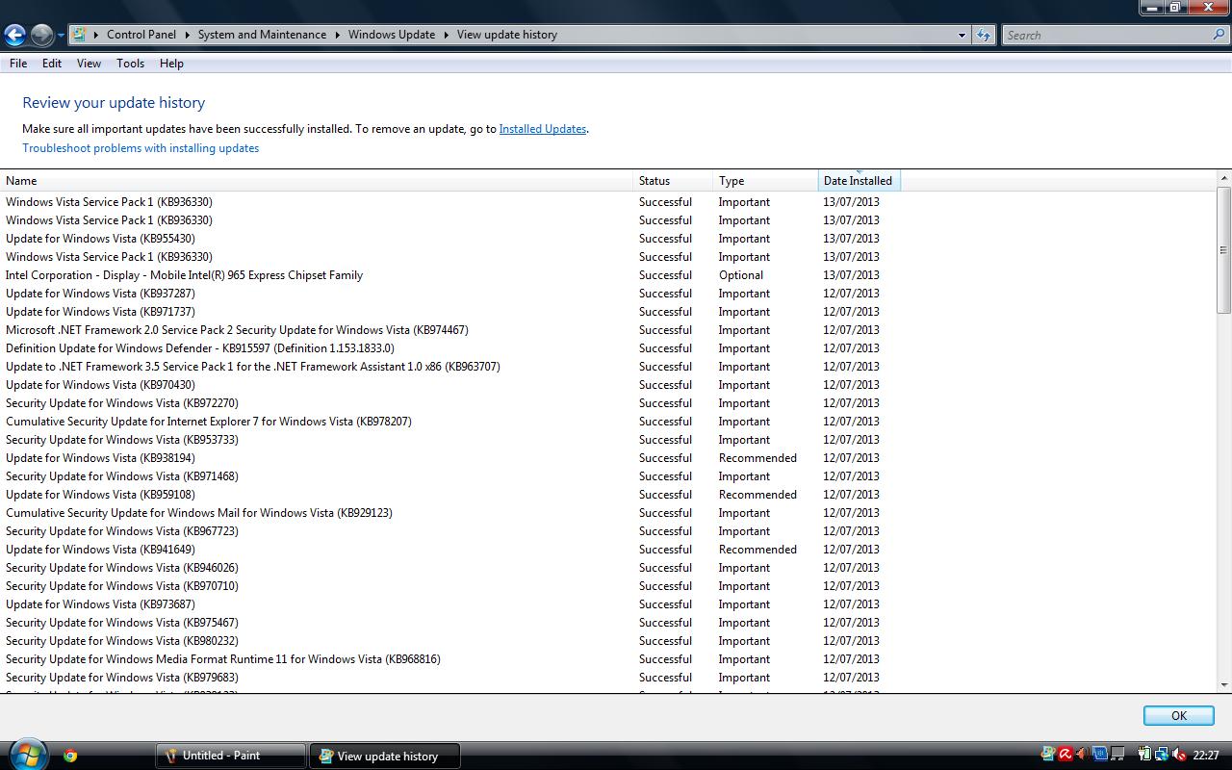Click the battery power plug tray icon
This screenshot has width=1232, height=770.
(1143, 755)
